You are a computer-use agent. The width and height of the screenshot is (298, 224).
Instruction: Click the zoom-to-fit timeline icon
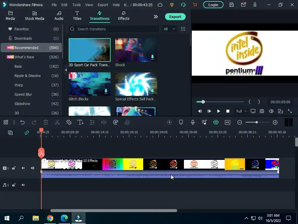click(x=228, y=122)
